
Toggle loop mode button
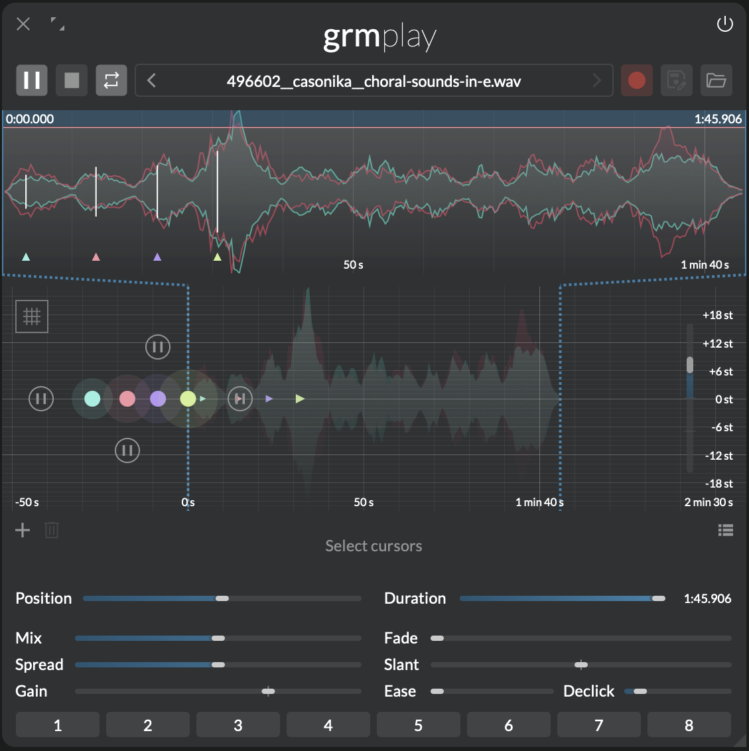tap(111, 81)
